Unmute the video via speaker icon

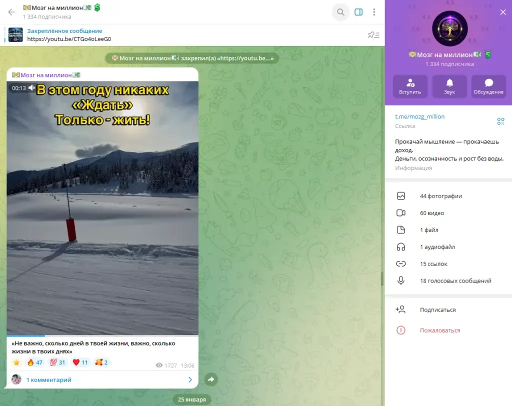point(31,87)
